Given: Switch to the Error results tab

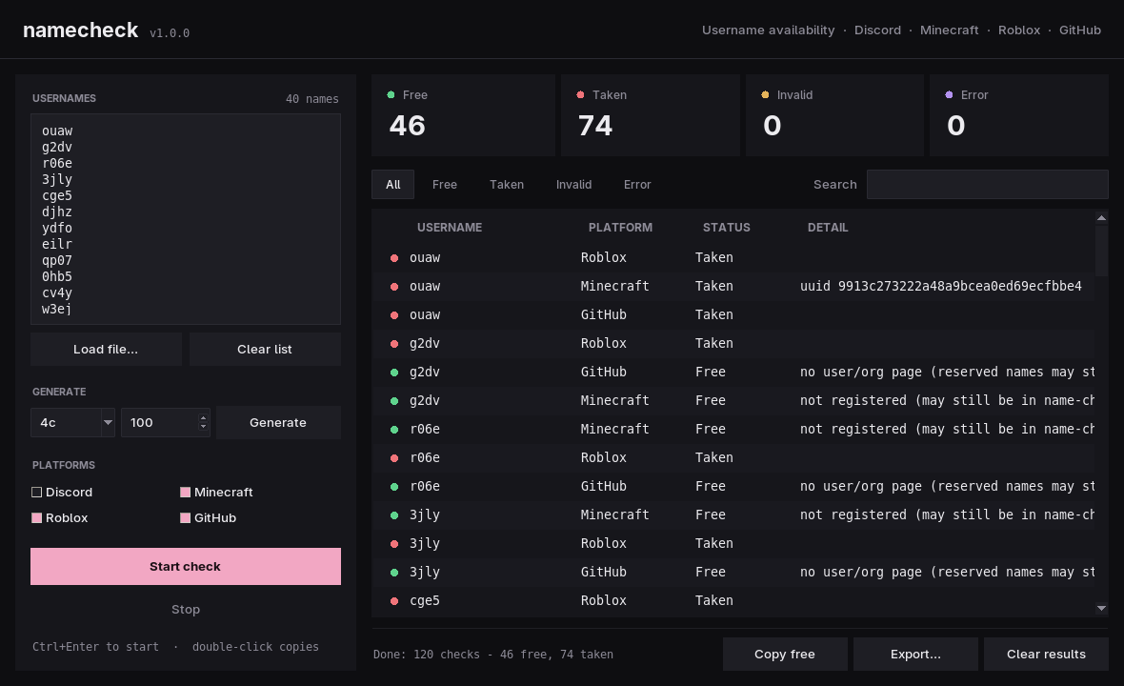Looking at the screenshot, I should pyautogui.click(x=637, y=184).
